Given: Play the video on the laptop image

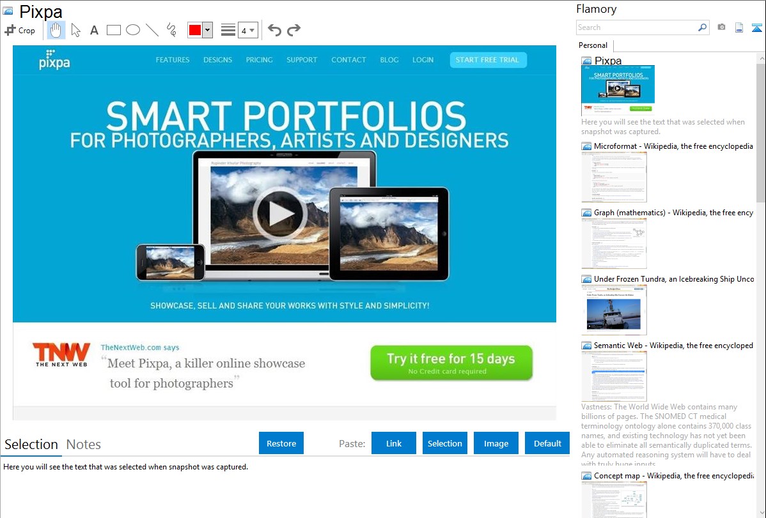Looking at the screenshot, I should [x=279, y=213].
